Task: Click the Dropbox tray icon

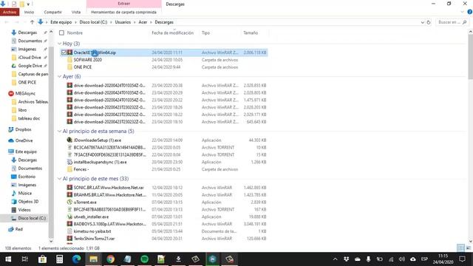Action: (x=347, y=259)
